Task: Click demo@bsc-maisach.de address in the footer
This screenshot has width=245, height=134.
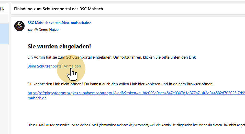Action: (x=116, y=125)
